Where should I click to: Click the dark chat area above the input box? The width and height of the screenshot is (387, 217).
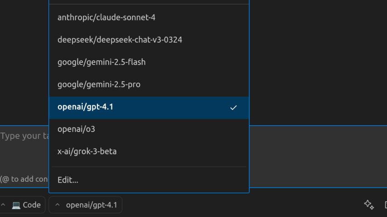pyautogui.click(x=318, y=63)
